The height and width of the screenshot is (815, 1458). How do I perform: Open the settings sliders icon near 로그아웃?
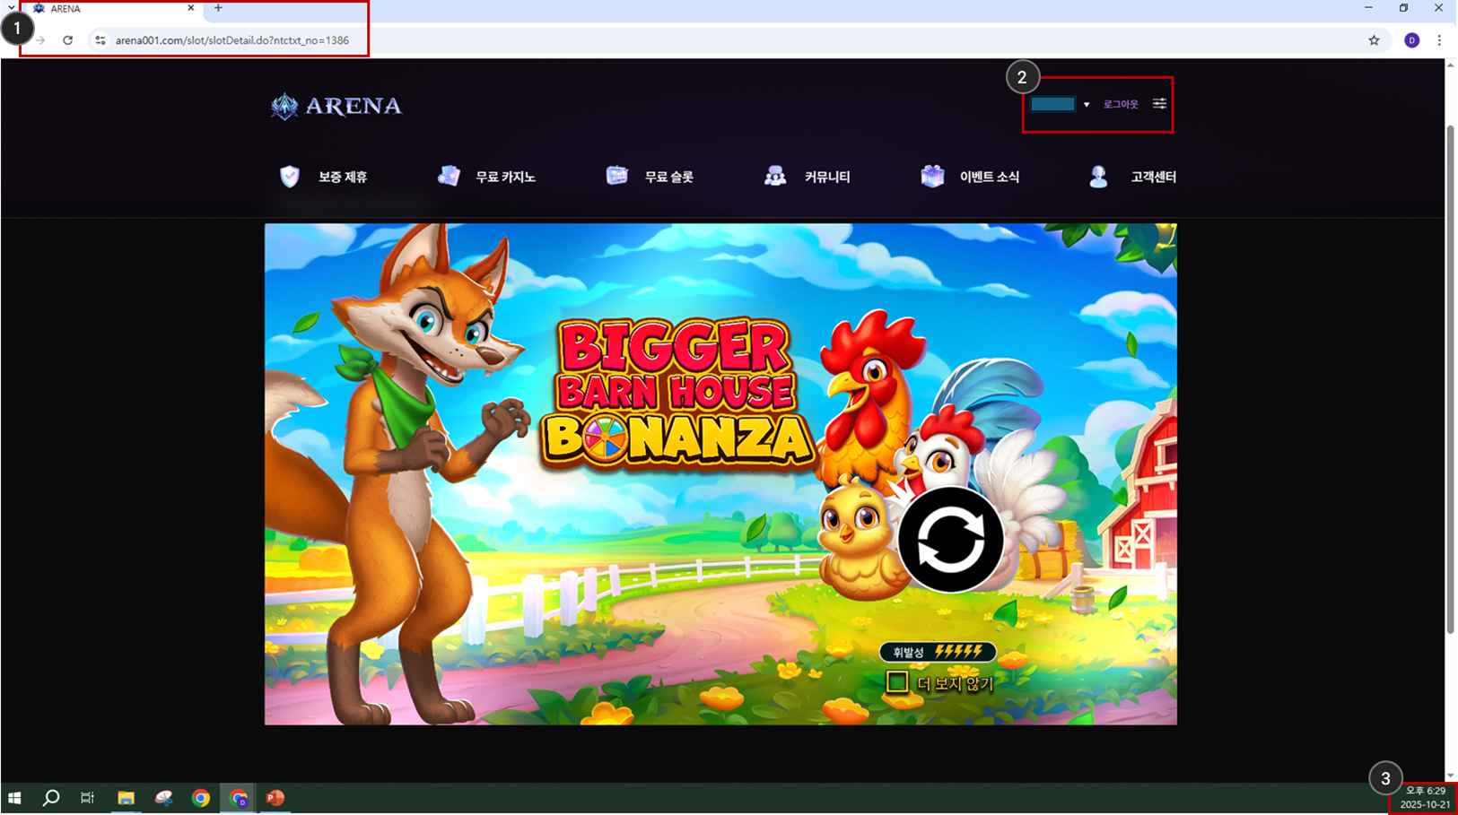(x=1159, y=104)
